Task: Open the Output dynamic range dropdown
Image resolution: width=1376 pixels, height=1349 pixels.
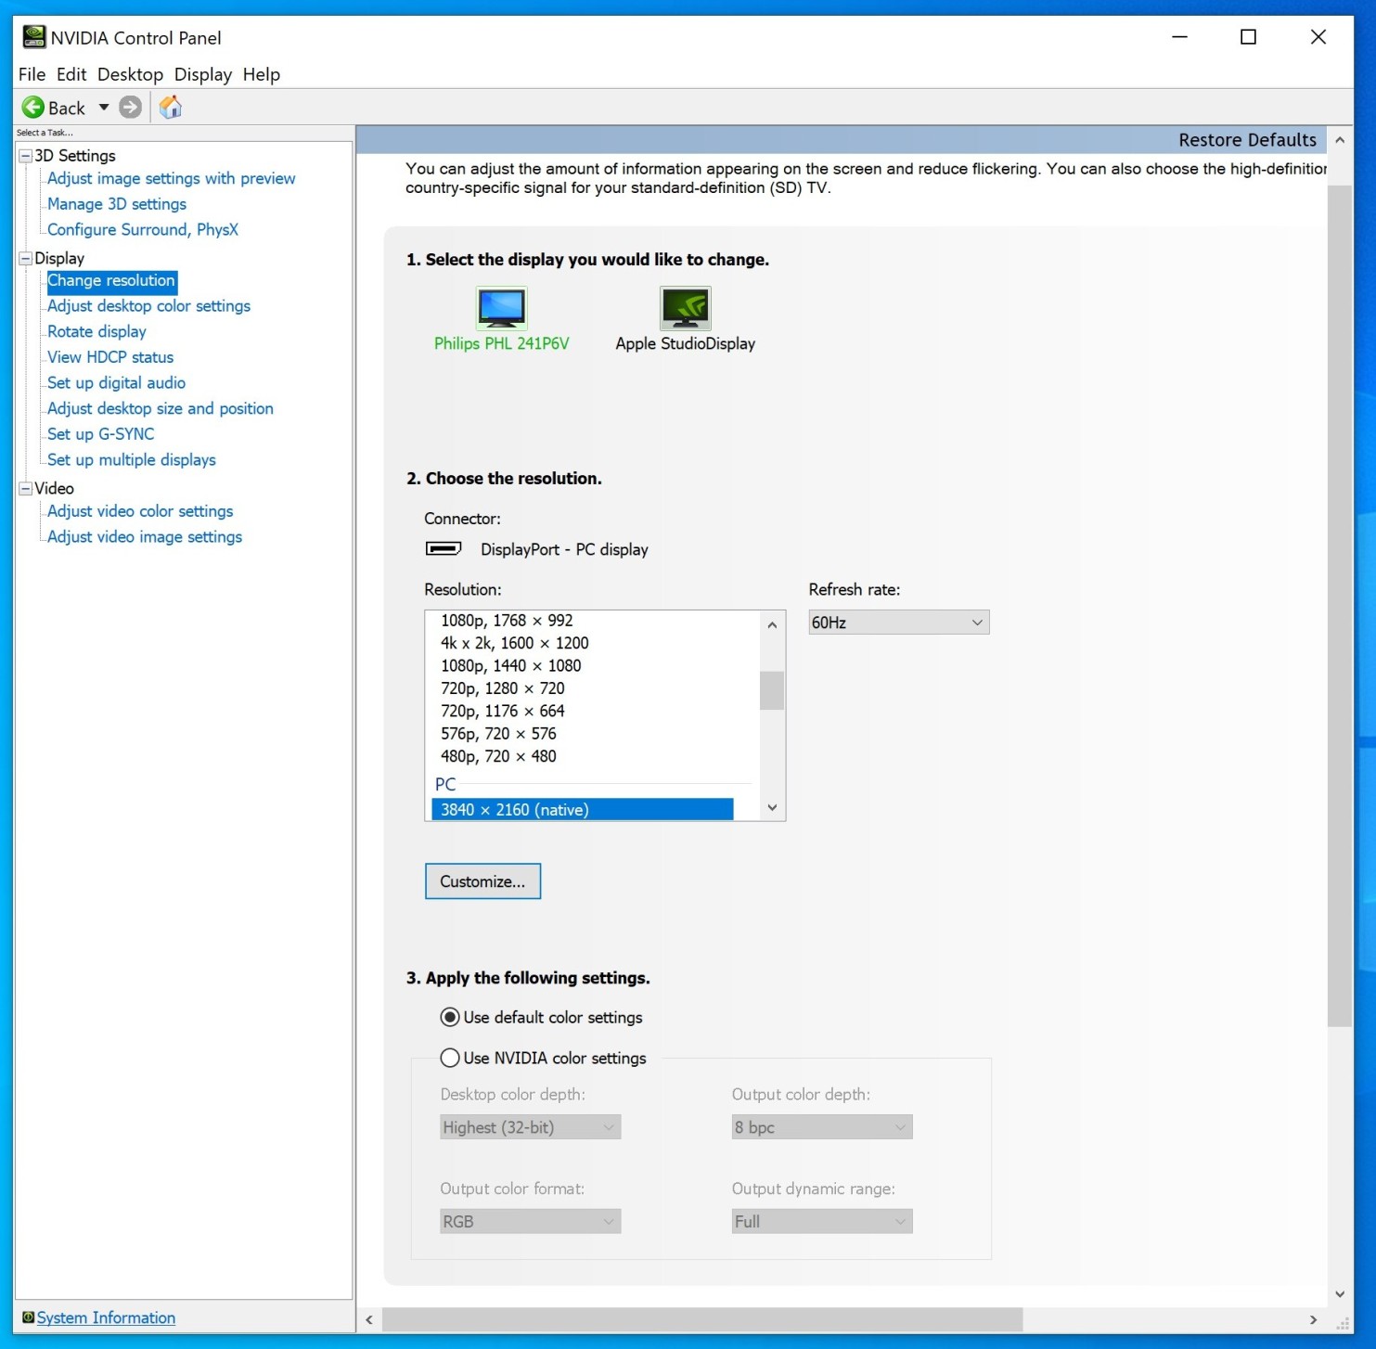Action: tap(822, 1222)
